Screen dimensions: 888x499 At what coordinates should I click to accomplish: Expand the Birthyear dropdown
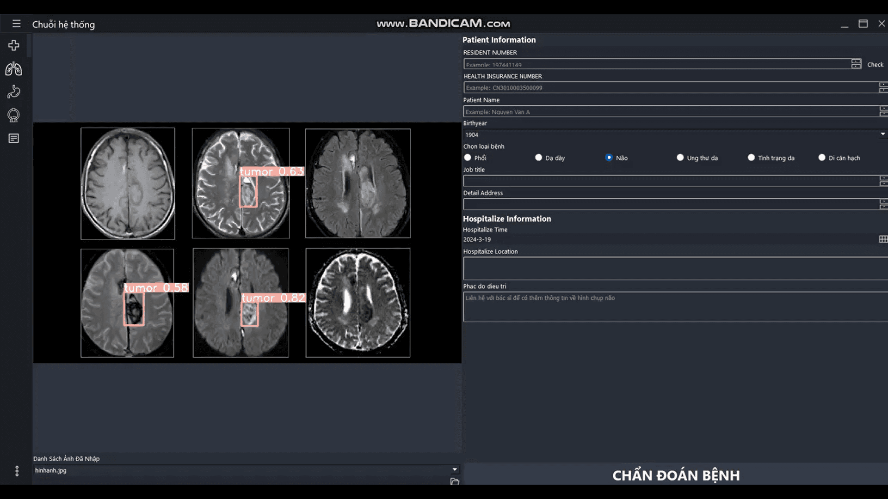point(882,134)
